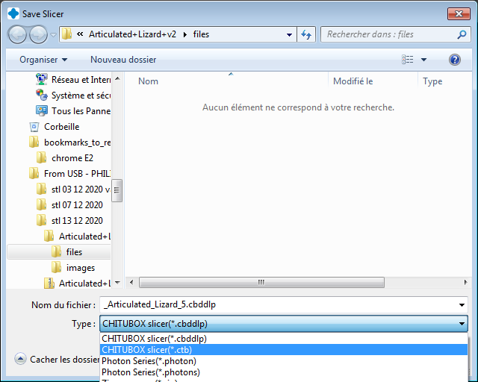Viewport: 478px width, 382px height.
Task: Click the Corbeille recycle bin icon
Action: [34, 127]
